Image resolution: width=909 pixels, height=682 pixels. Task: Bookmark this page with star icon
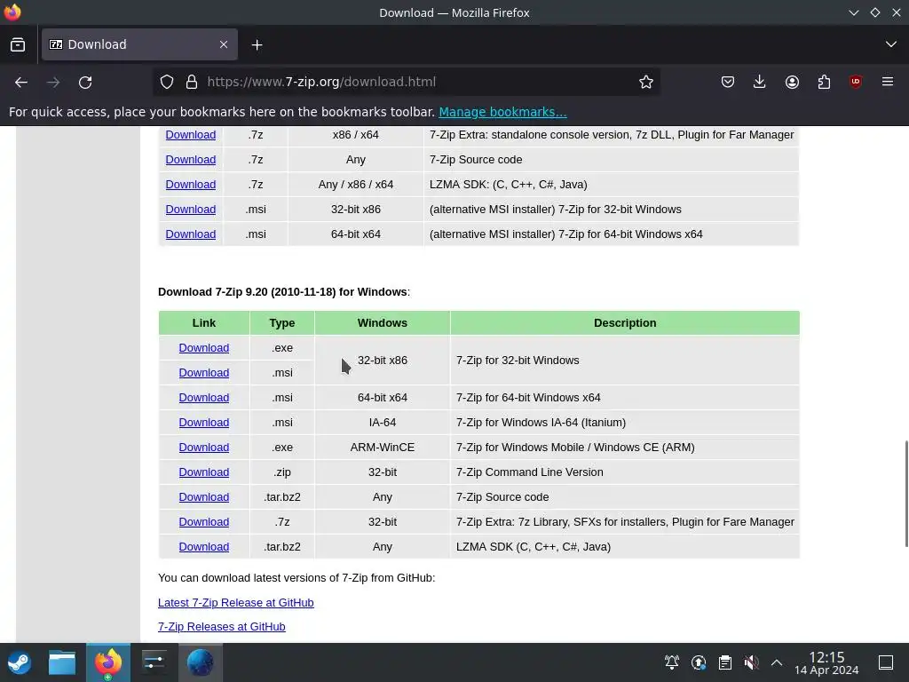[646, 83]
